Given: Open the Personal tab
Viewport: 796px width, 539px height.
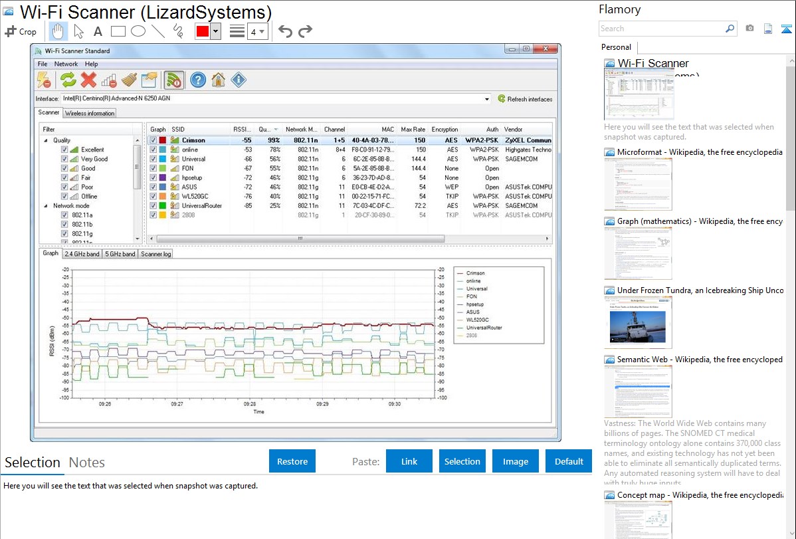Looking at the screenshot, I should tap(616, 47).
